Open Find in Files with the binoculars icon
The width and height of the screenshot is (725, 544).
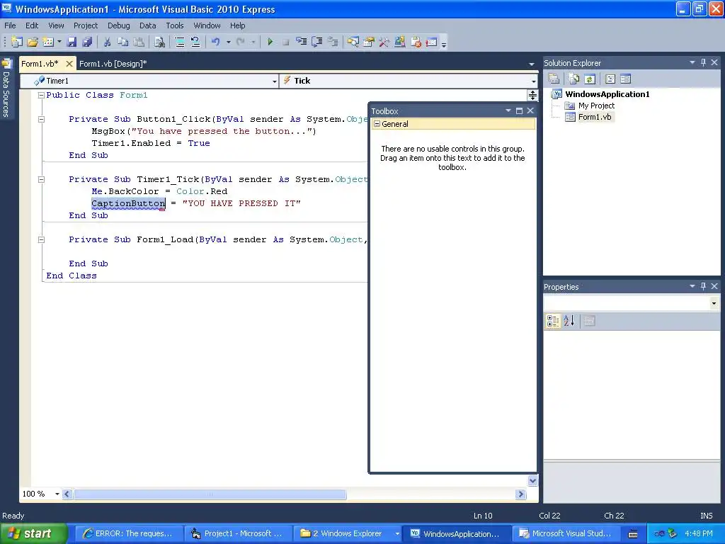(x=159, y=42)
